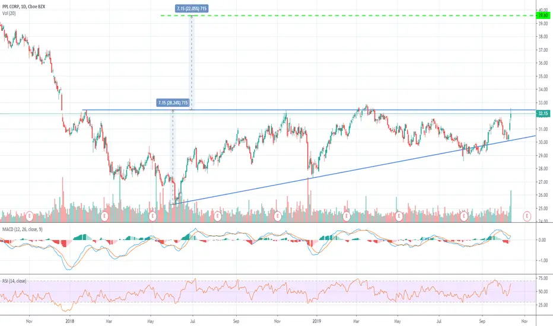This screenshot has height=326, width=553.
Task: Select the green dashed horizontal target line
Action: coord(347,15)
